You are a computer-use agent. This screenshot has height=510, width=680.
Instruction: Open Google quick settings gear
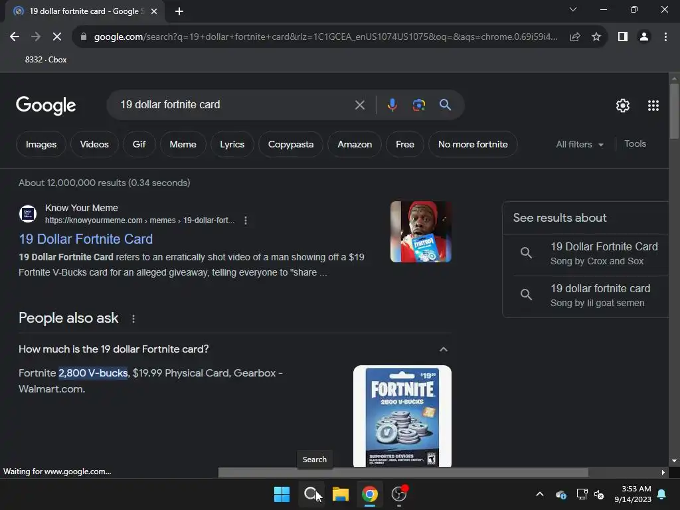[623, 106]
